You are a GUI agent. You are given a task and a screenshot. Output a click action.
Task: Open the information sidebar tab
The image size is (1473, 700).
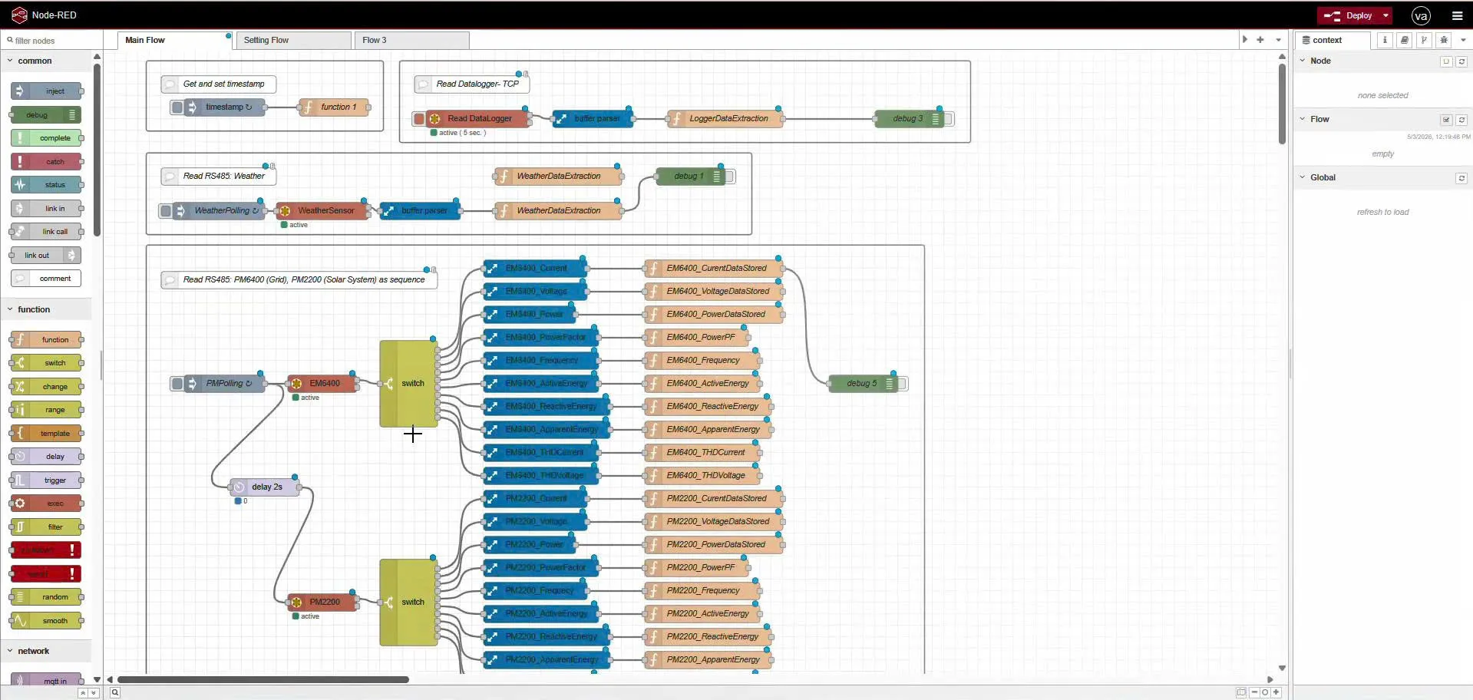[x=1385, y=40]
